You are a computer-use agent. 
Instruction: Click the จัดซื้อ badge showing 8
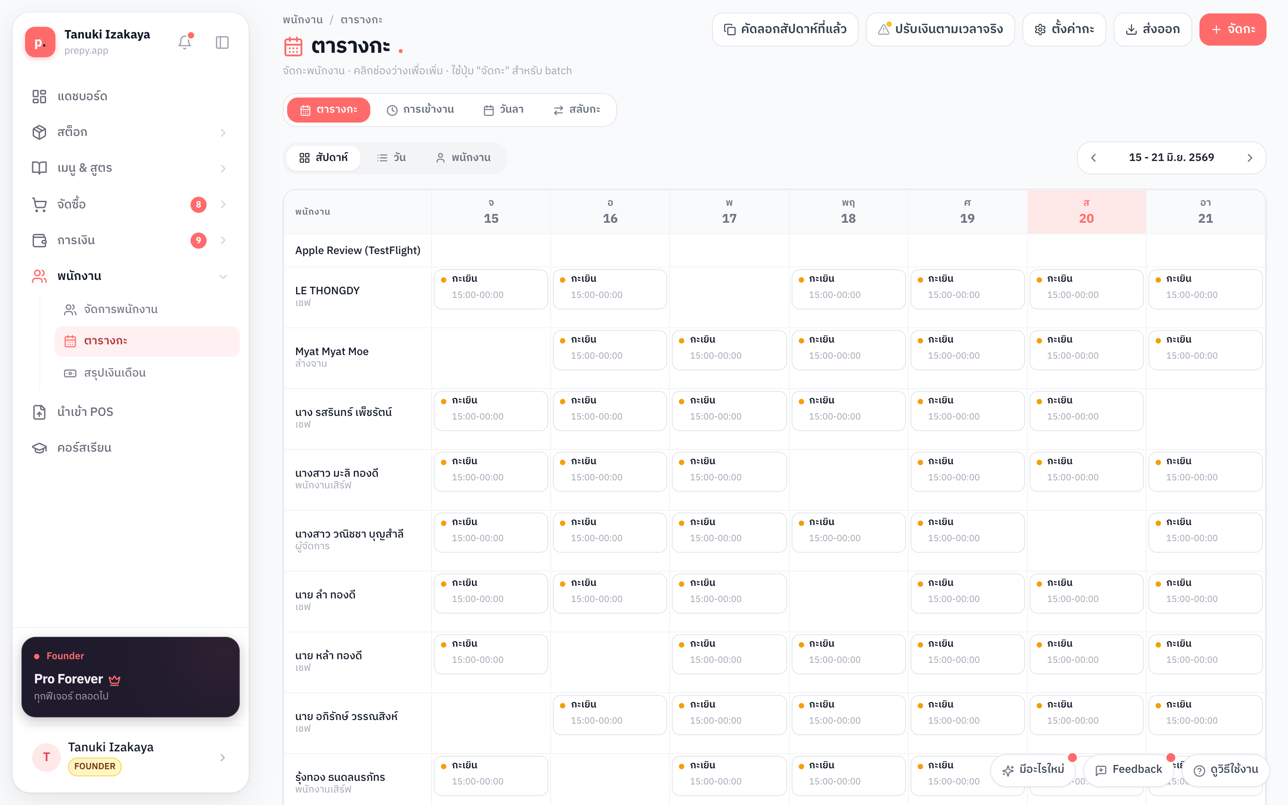click(199, 204)
